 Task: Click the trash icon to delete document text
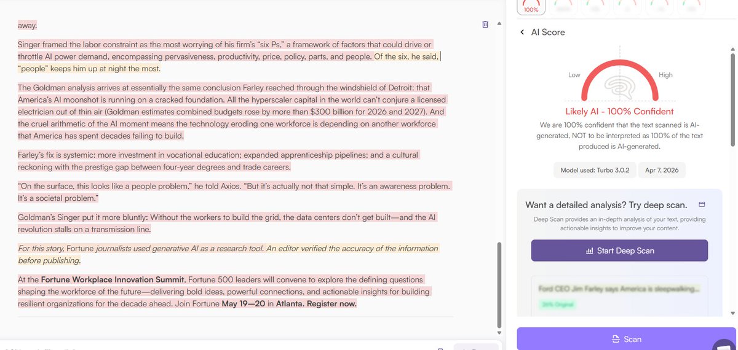(485, 25)
